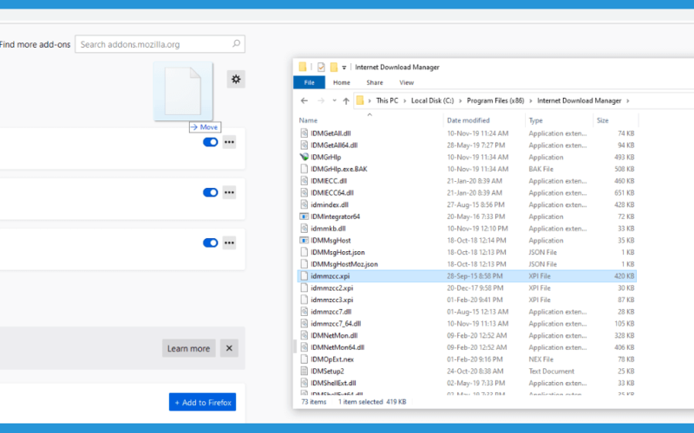Open the Share ribbon tab
694x433 pixels.
tap(375, 82)
